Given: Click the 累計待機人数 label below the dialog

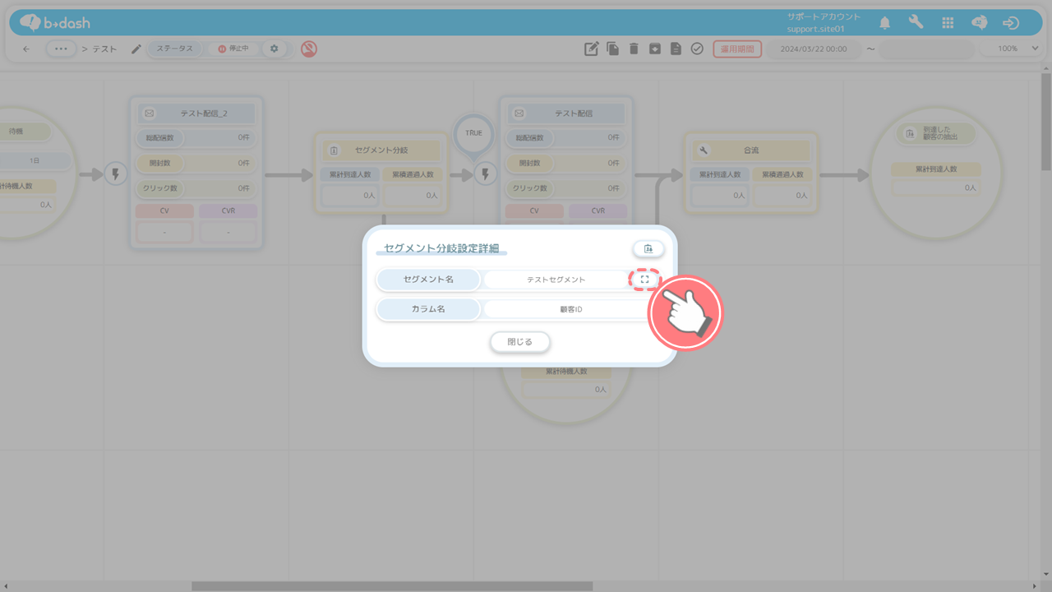Looking at the screenshot, I should 566,372.
